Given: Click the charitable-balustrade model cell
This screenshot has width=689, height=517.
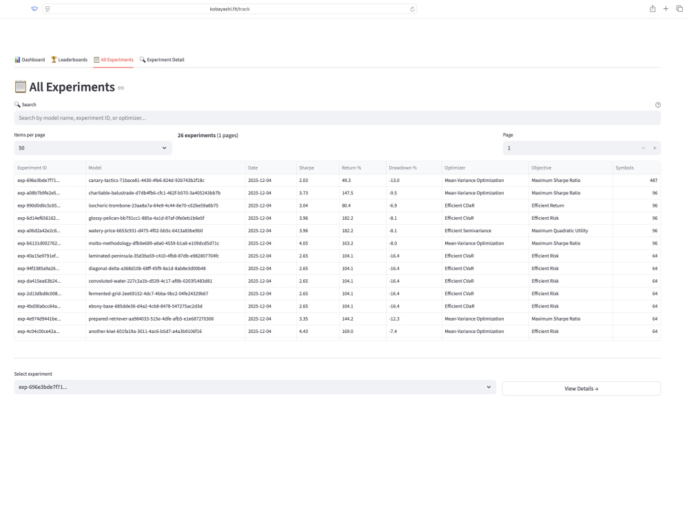Looking at the screenshot, I should click(165, 193).
